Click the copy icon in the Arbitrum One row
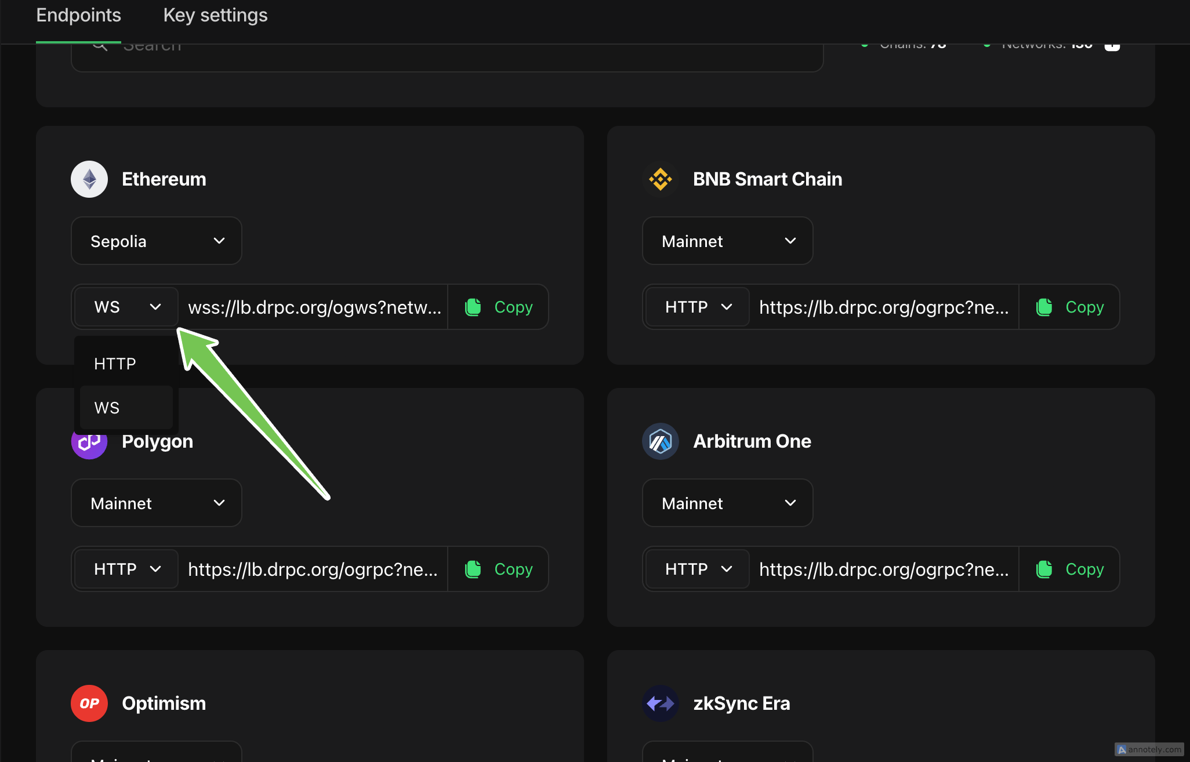This screenshot has height=762, width=1190. [x=1044, y=569]
